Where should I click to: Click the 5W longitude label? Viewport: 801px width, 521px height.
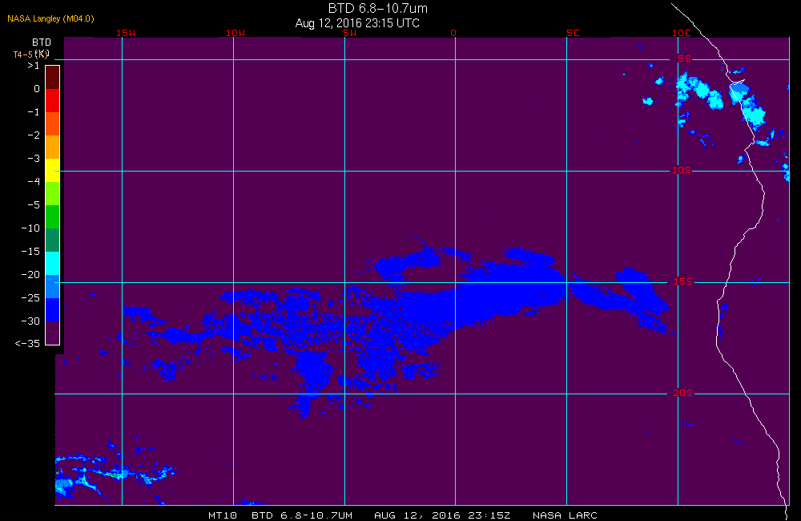[349, 33]
